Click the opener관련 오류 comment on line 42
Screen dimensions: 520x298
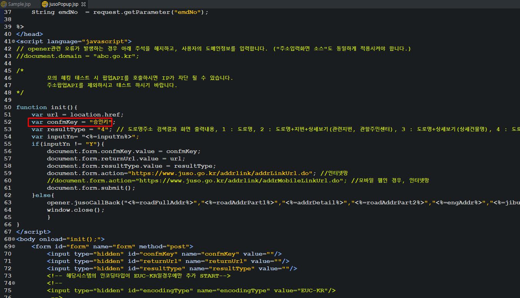tap(214, 49)
